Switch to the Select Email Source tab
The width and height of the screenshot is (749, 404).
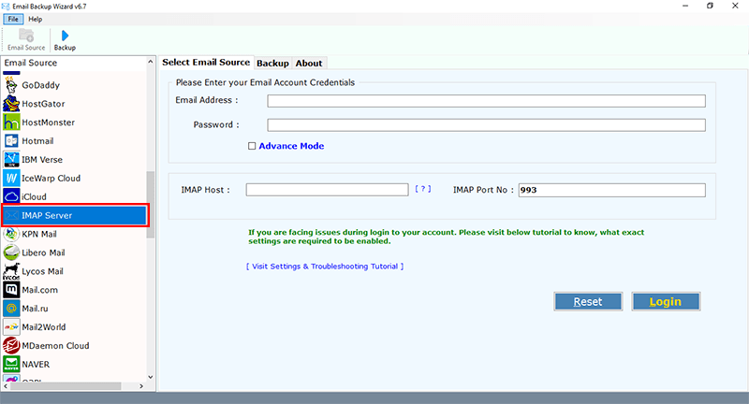click(x=206, y=63)
